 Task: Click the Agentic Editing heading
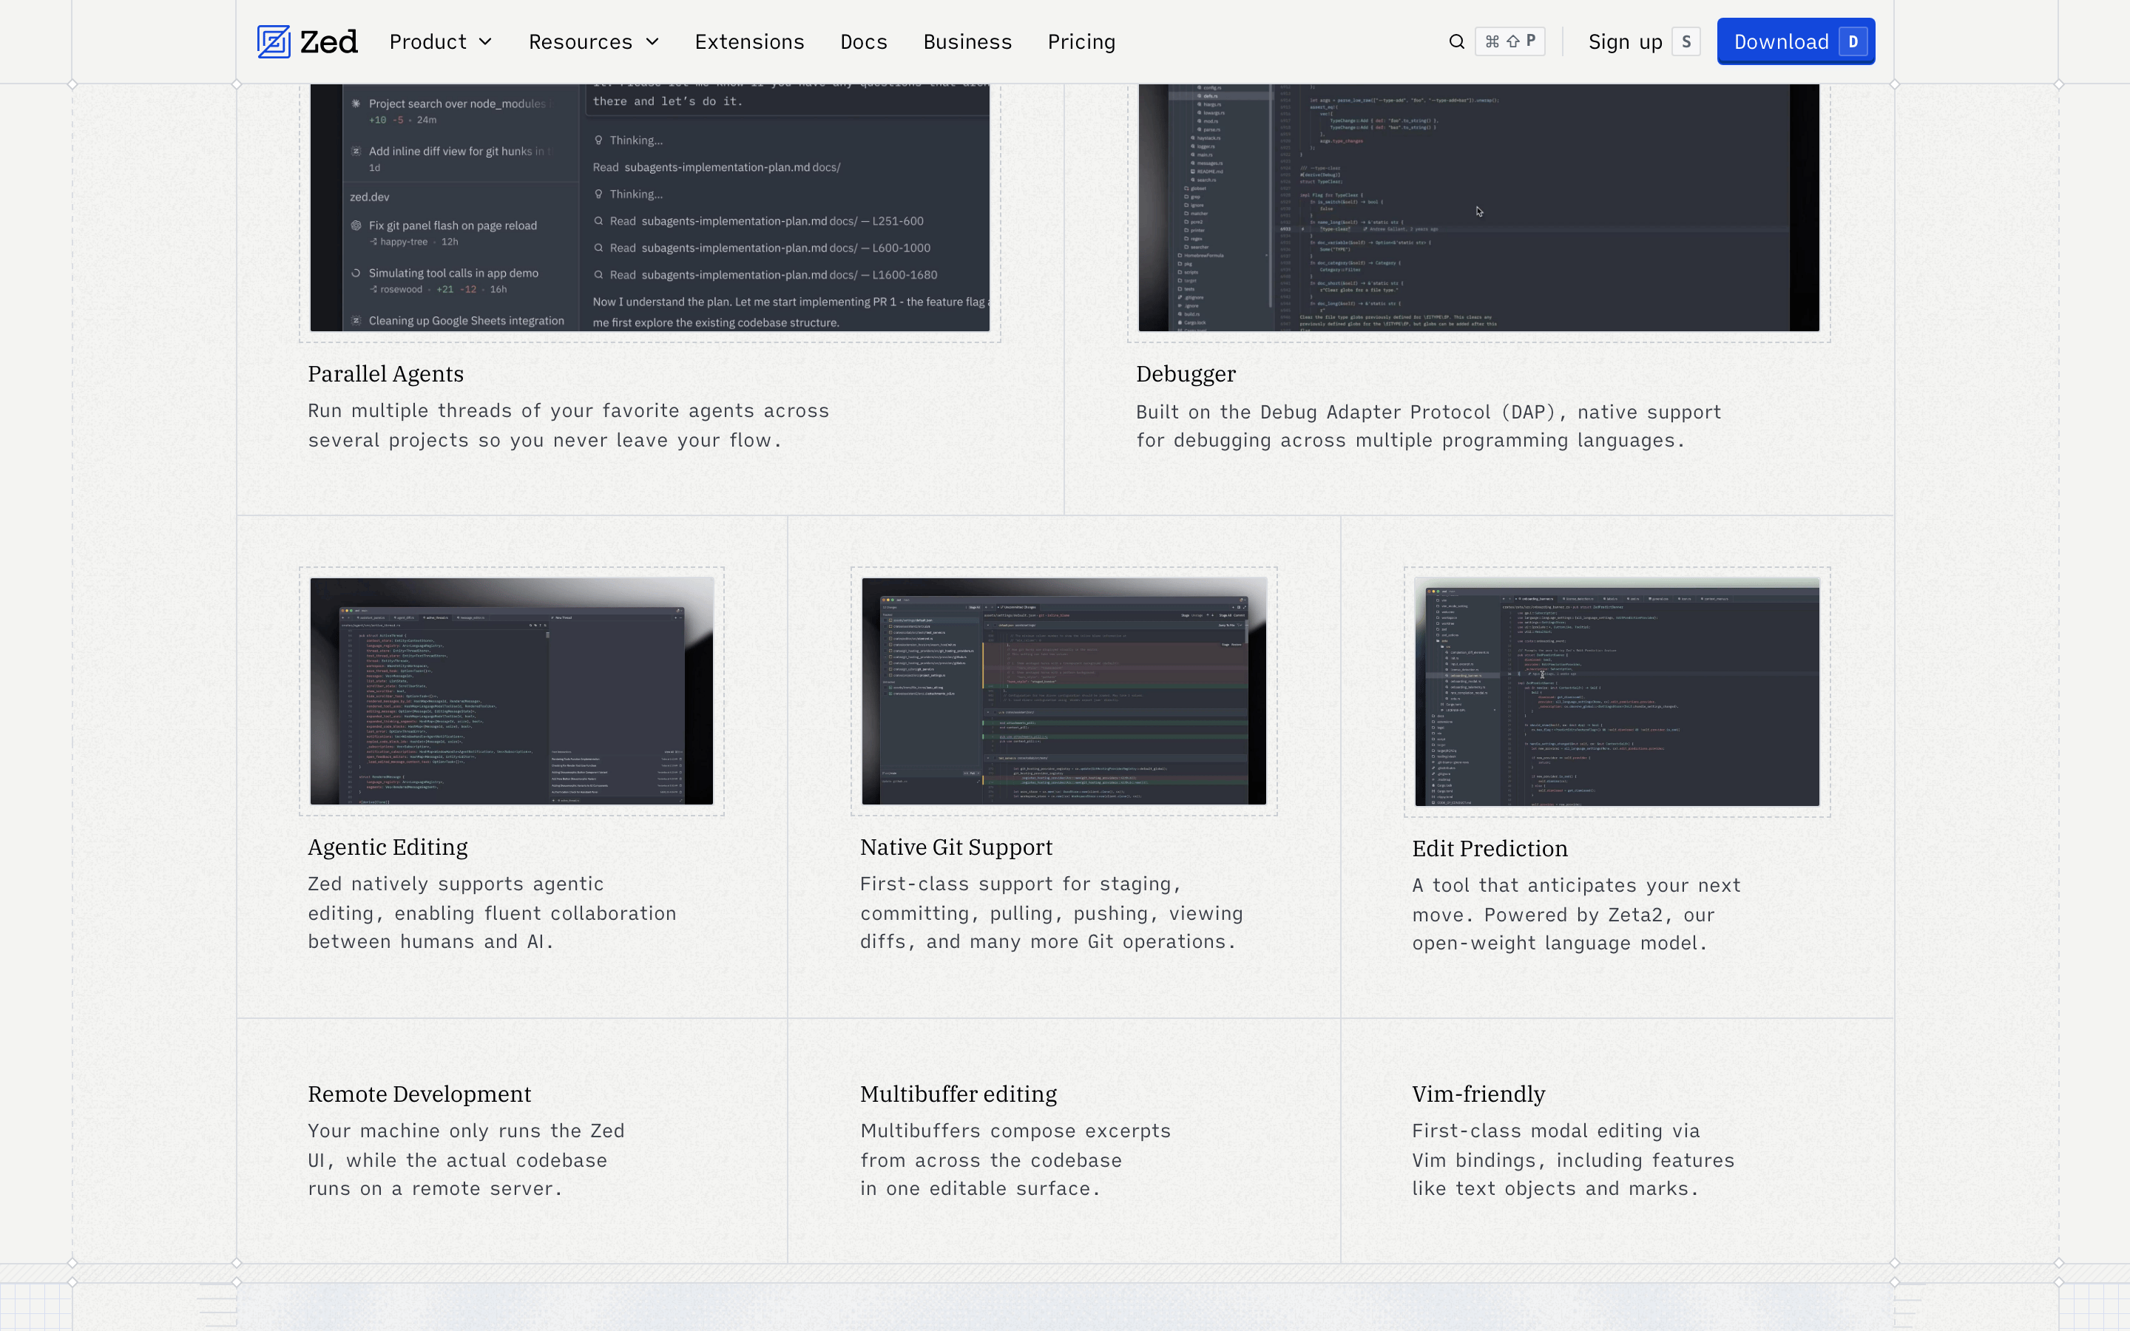tap(388, 847)
